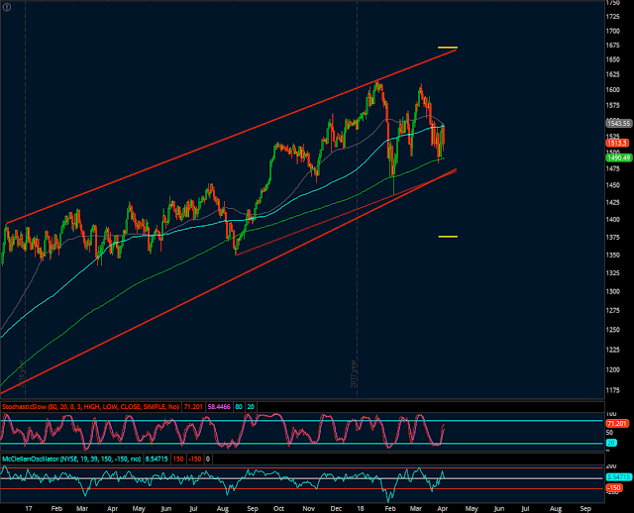
Task: Select the upper yellow price level line
Action: coord(448,48)
